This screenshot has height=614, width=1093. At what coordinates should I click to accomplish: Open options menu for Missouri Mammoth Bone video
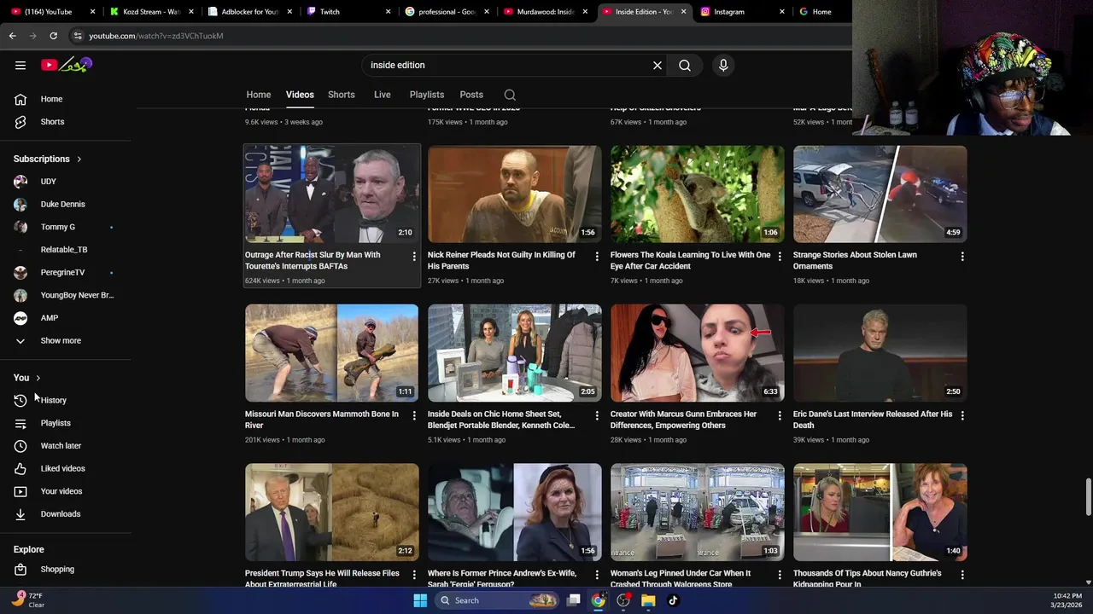pyautogui.click(x=414, y=416)
